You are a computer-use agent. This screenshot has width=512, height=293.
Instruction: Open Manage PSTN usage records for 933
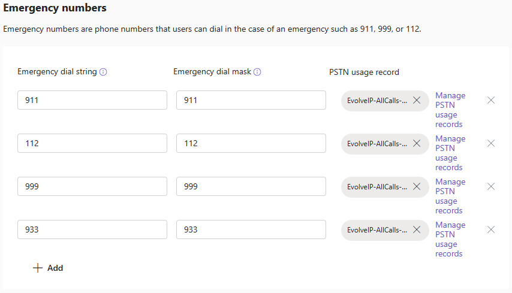coord(450,239)
